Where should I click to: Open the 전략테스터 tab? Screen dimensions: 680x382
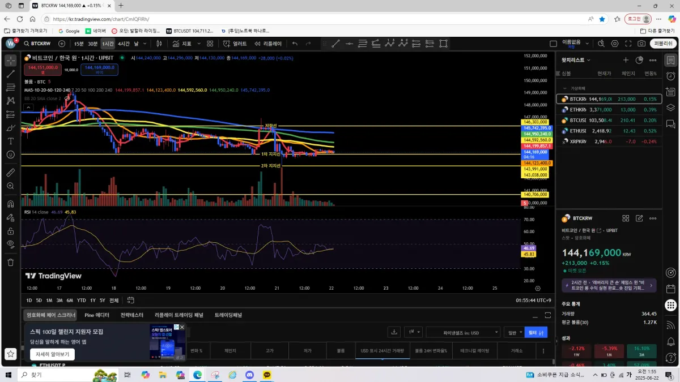point(133,315)
